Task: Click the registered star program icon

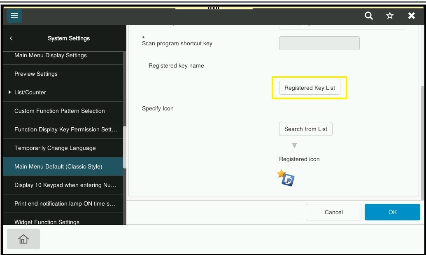Action: pos(286,178)
